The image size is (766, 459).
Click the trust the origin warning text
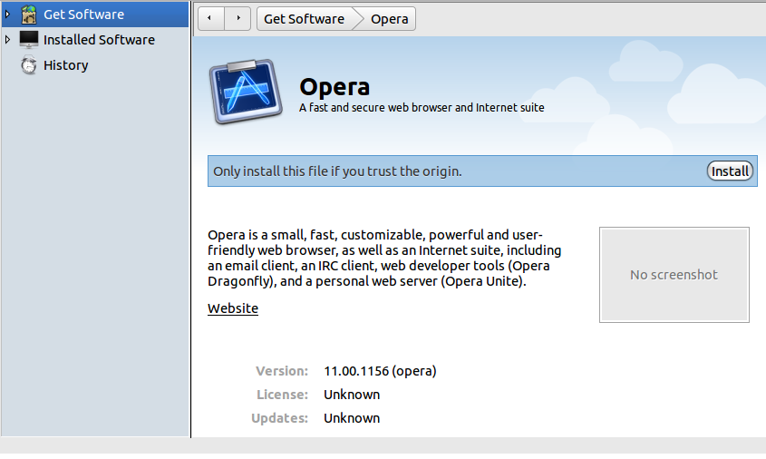[x=337, y=171]
